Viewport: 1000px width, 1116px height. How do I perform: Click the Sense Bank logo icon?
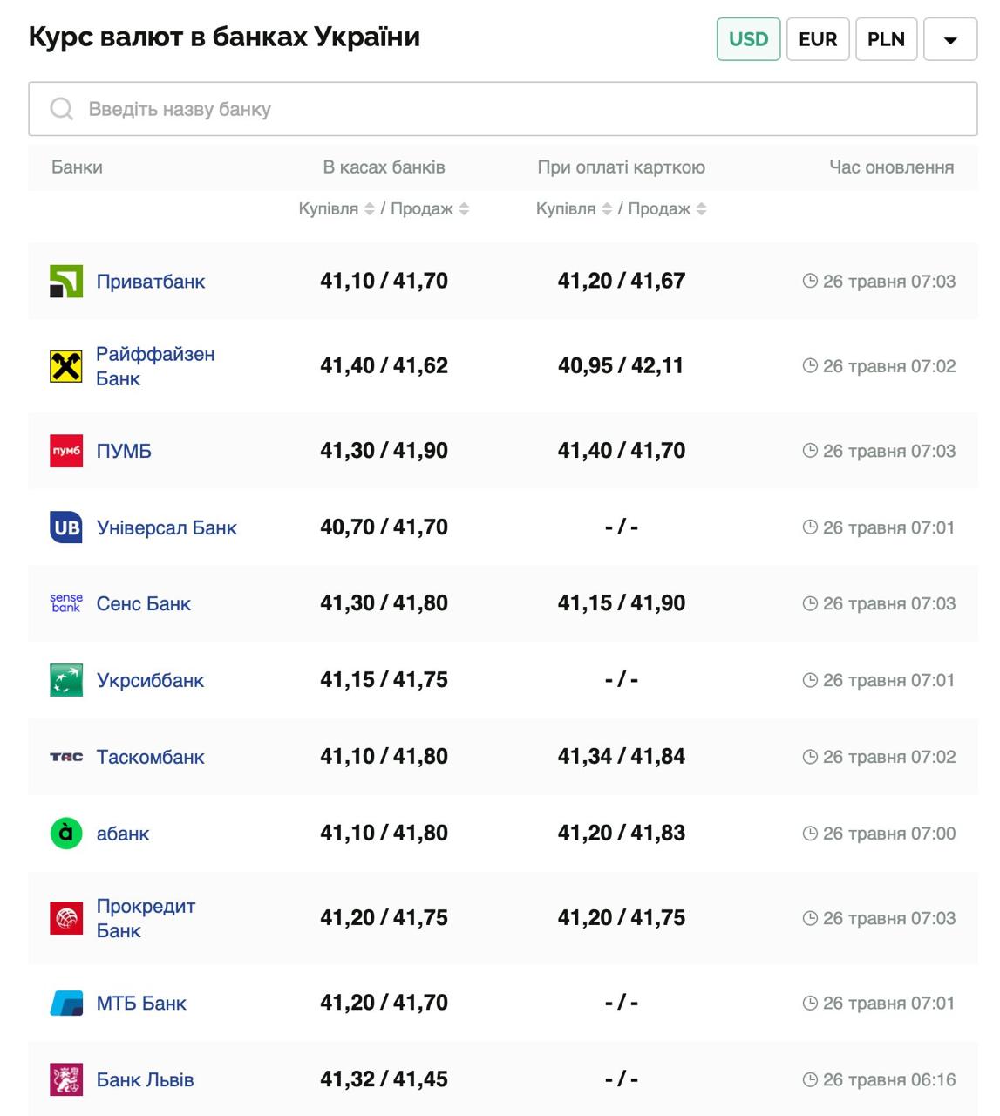[66, 603]
